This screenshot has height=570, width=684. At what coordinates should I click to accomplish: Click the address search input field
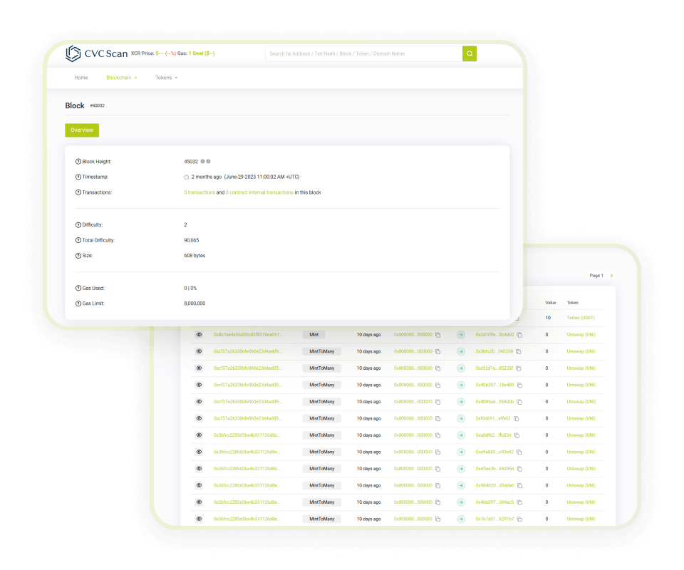click(363, 53)
